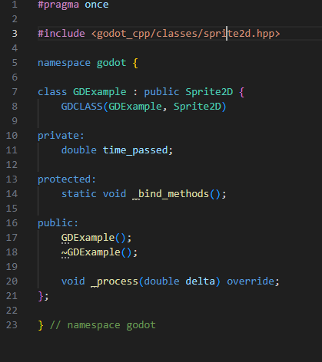This screenshot has height=362, width=322.
Task: Click 'public' keyword before Sprite2D on line 7
Action: coord(161,92)
